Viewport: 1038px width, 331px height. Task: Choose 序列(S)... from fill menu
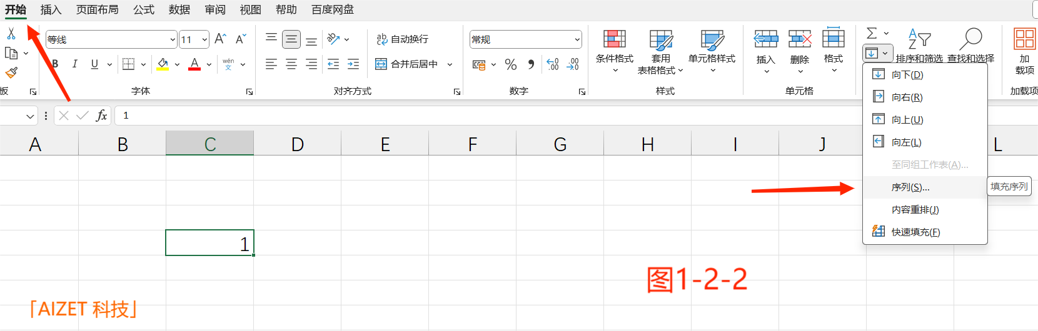[x=925, y=187]
